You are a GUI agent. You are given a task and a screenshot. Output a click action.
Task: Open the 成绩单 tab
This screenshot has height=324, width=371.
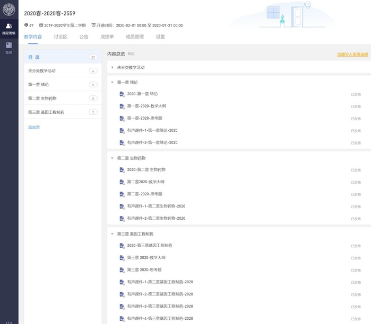pos(107,37)
